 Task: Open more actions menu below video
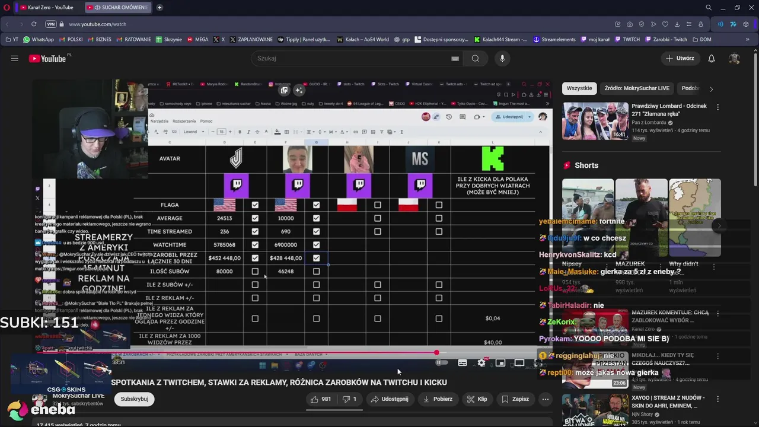click(545, 399)
